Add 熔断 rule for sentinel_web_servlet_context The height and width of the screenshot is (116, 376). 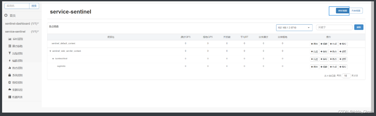click(324, 52)
